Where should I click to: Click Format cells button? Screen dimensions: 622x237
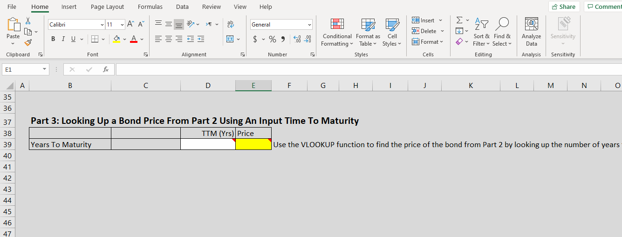click(x=428, y=42)
